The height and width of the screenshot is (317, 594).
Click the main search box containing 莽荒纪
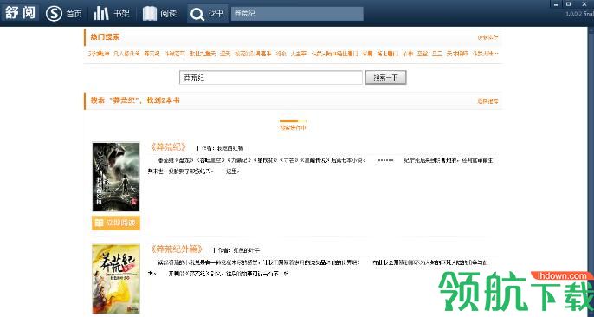(270, 78)
